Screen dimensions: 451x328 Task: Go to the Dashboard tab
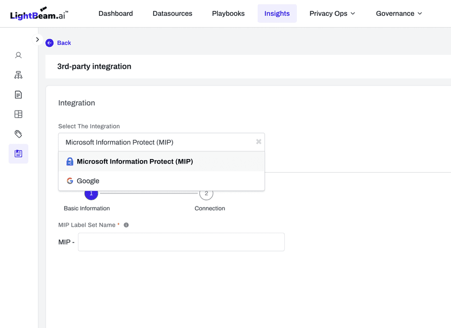coord(115,14)
